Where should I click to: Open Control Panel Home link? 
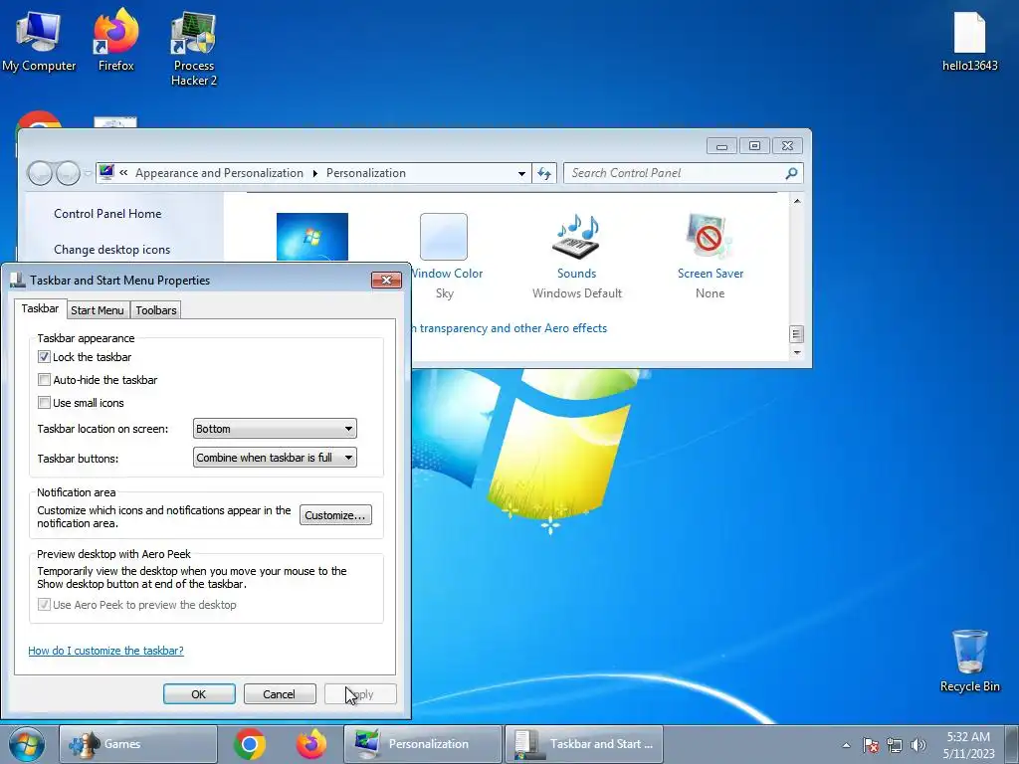[107, 214]
